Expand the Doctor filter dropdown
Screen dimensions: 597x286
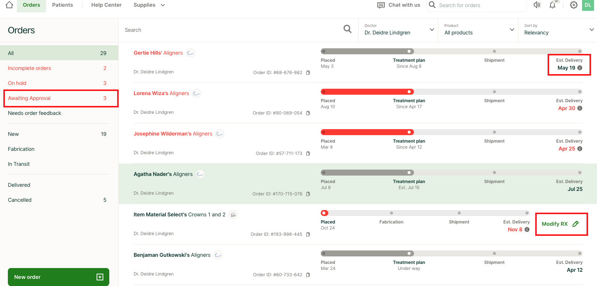tap(432, 30)
